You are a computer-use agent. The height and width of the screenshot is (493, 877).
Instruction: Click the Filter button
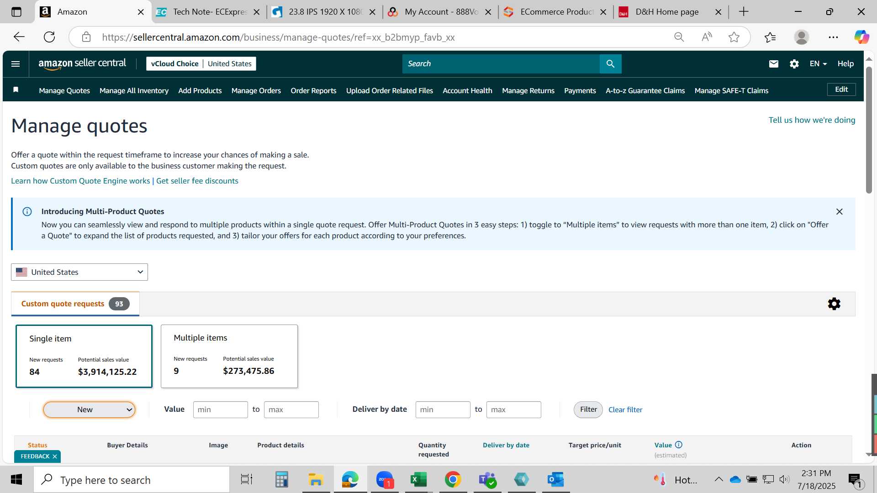click(588, 409)
